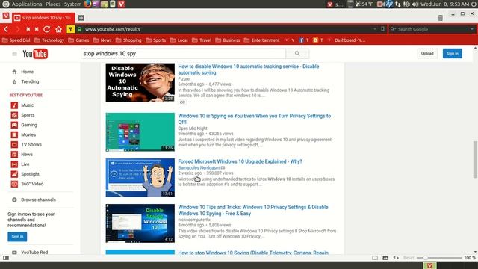Expand the Entertainment bookmarks folder
Screen dimensions: 478x269
point(262,40)
